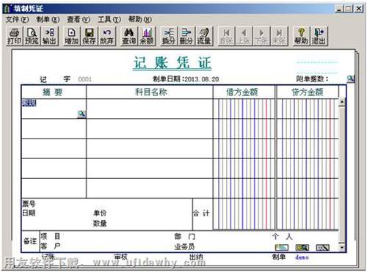Viewport: 367px width, 272px height.
Task: Click the date value 2013.08.20
Action: point(202,79)
